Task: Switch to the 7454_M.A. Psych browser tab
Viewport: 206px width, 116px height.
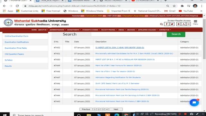Action: click(50, 1)
